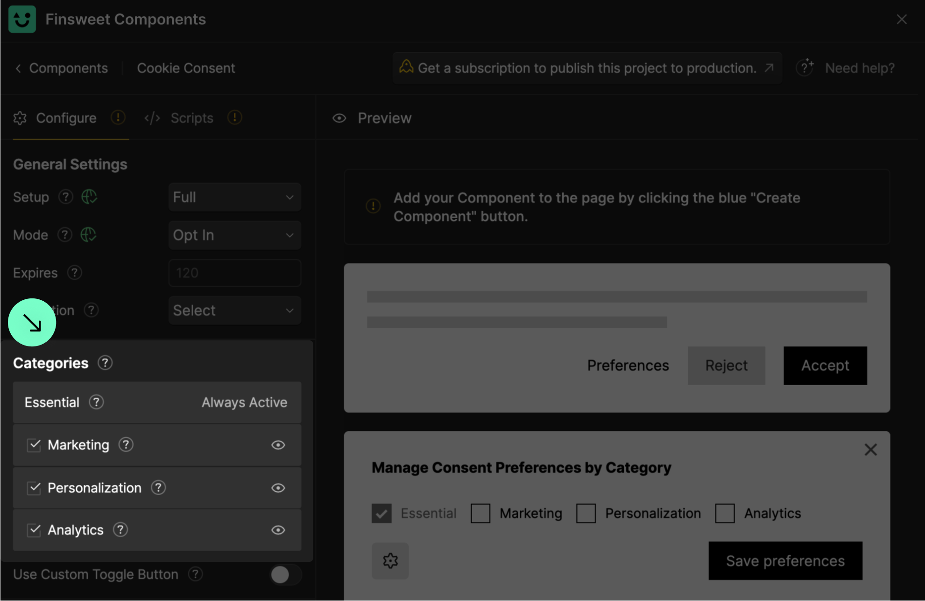Viewport: 925px width, 601px height.
Task: Click the warning icon beside Scripts
Action: (234, 117)
